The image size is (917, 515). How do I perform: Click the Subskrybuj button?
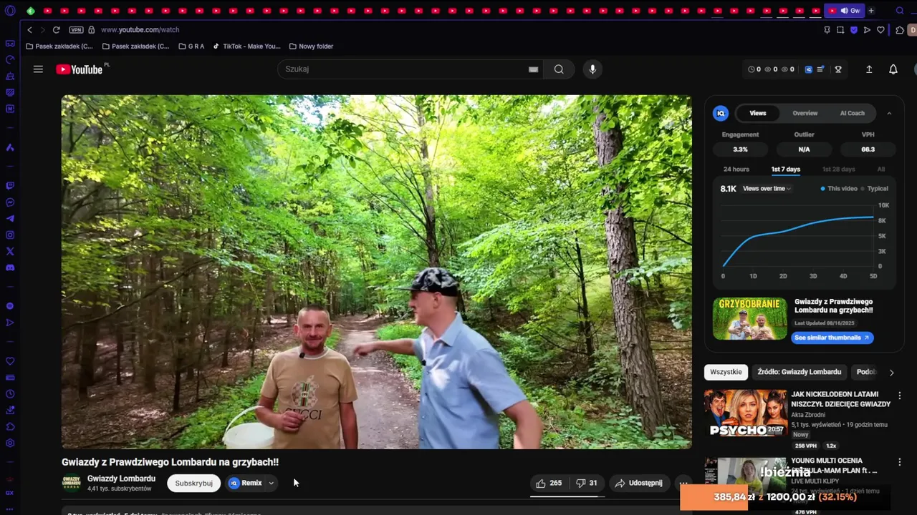(x=193, y=483)
